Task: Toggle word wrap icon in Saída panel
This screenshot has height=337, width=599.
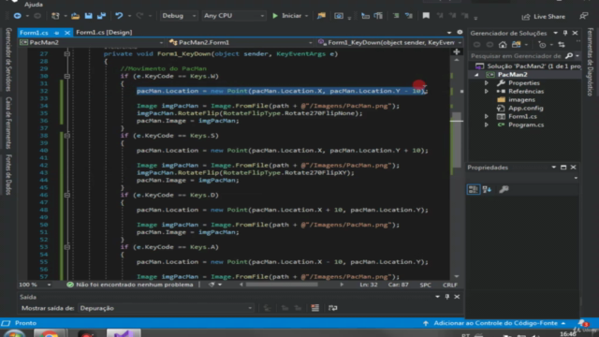Action: (333, 308)
